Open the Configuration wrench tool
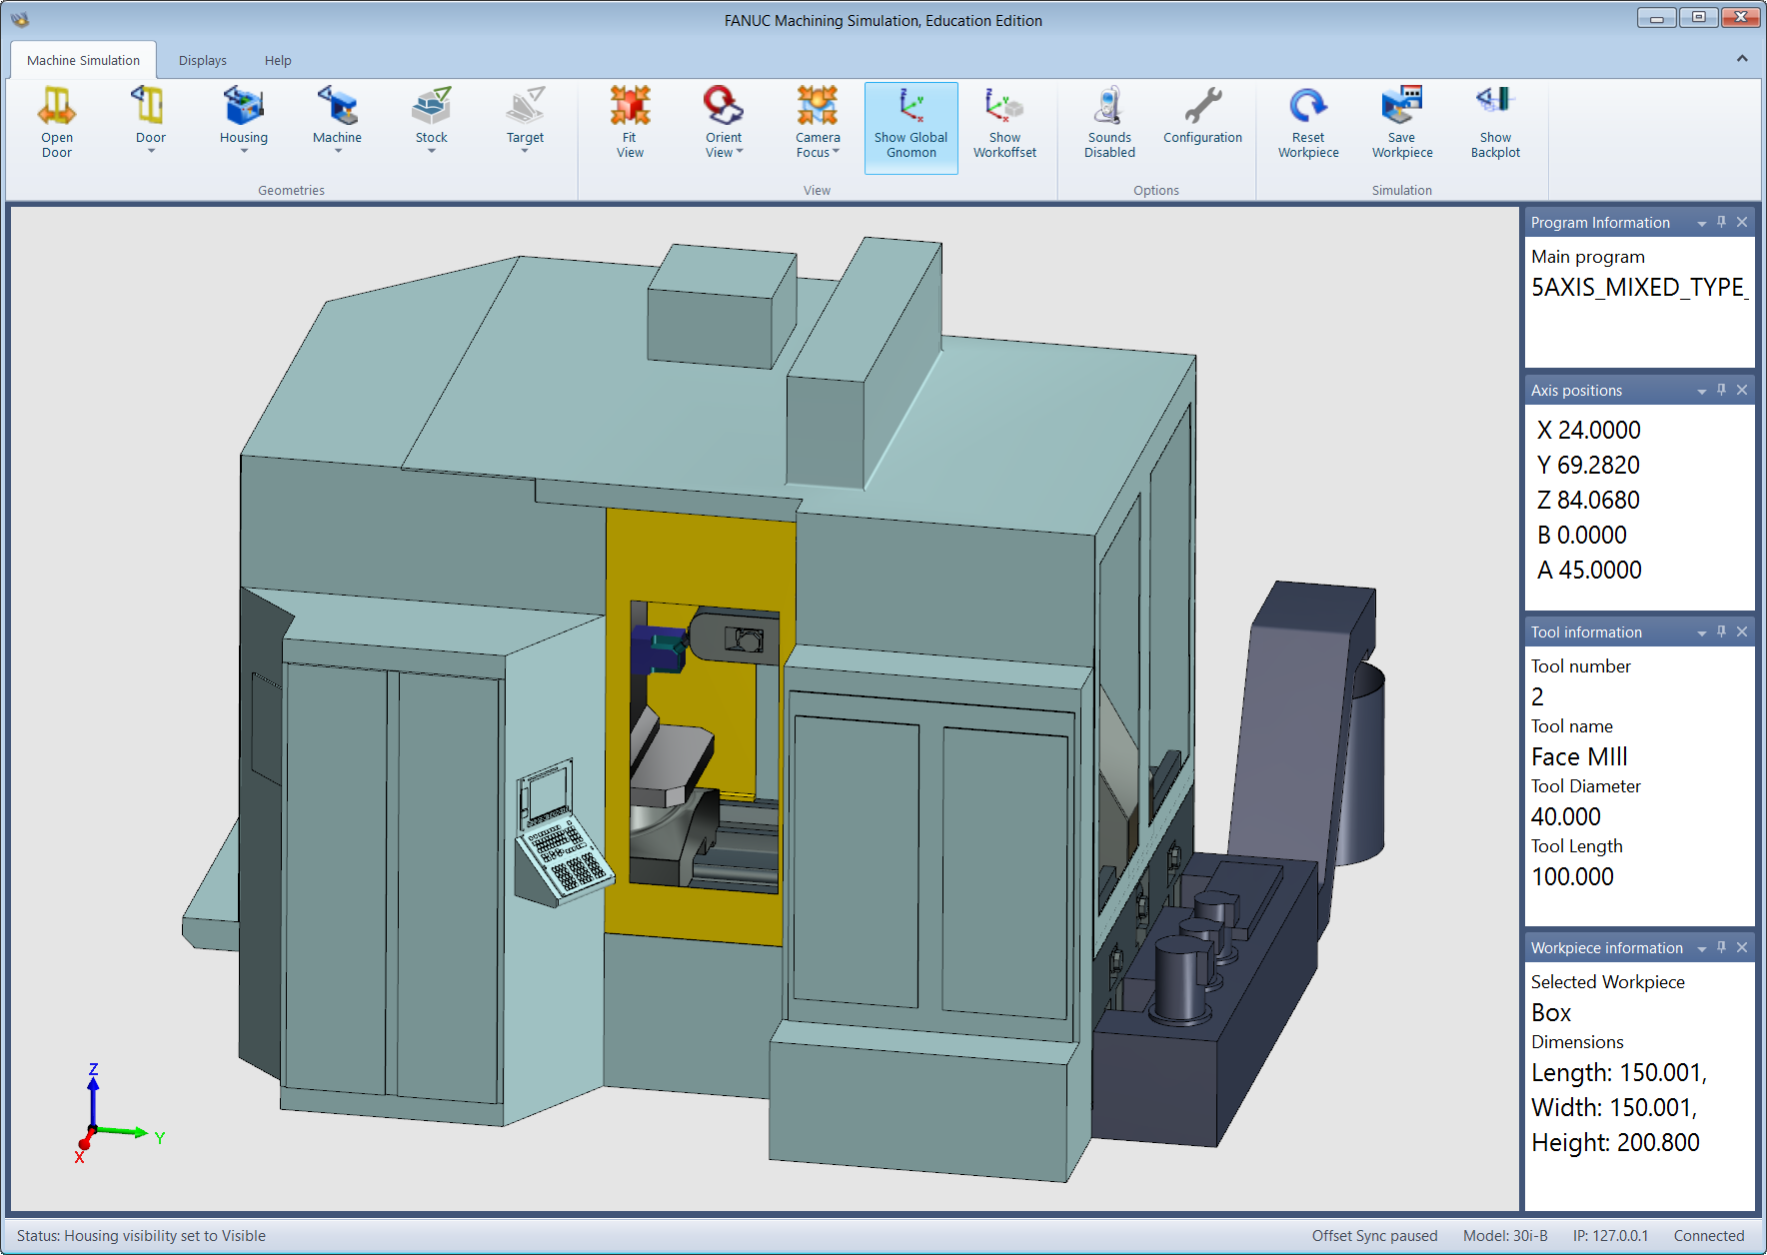The height and width of the screenshot is (1255, 1767). coord(1202,106)
